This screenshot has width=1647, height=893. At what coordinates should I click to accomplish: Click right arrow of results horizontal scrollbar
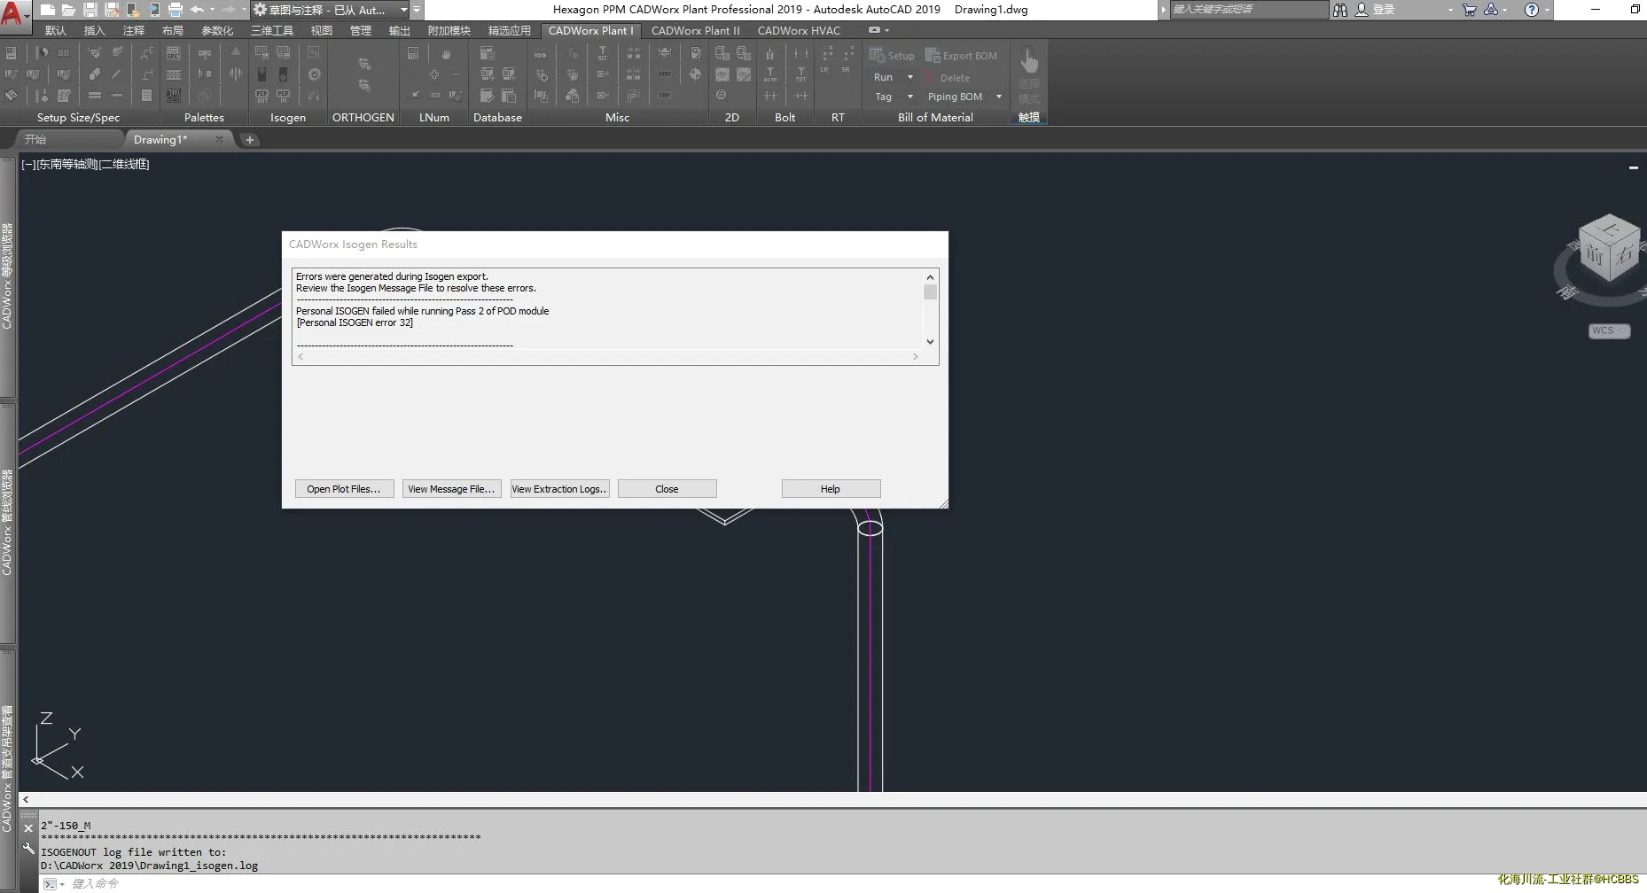coord(915,356)
